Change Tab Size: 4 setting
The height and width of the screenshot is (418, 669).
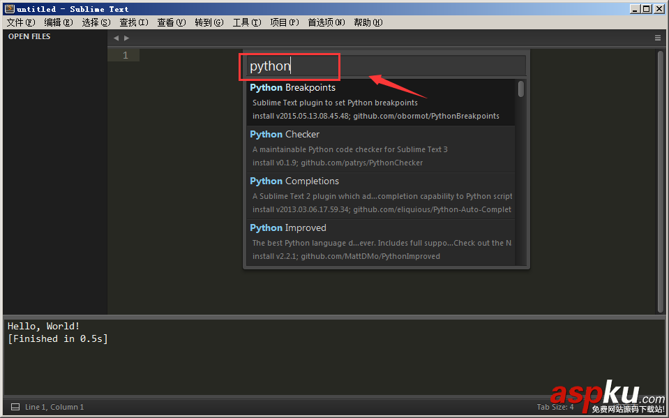tap(555, 407)
